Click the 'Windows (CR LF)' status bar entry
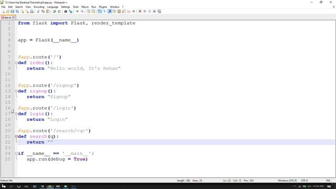Screen dimensions: 336x189 pyautogui.click(x=287, y=181)
